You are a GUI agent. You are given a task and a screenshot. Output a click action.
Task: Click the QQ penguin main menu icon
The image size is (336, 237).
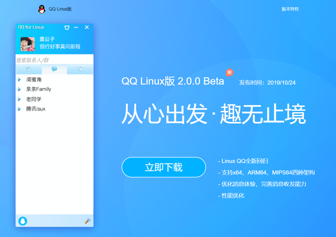coord(23,221)
